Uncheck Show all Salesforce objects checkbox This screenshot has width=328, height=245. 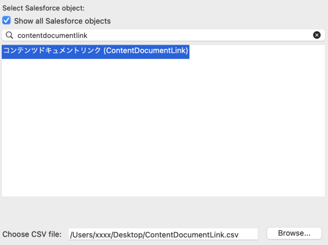click(x=7, y=20)
